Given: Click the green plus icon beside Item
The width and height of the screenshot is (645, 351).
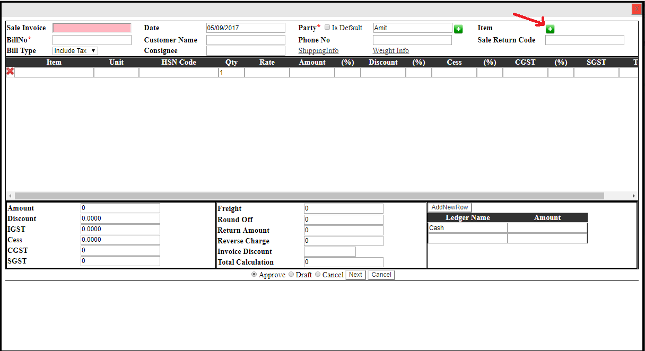Looking at the screenshot, I should [x=550, y=29].
